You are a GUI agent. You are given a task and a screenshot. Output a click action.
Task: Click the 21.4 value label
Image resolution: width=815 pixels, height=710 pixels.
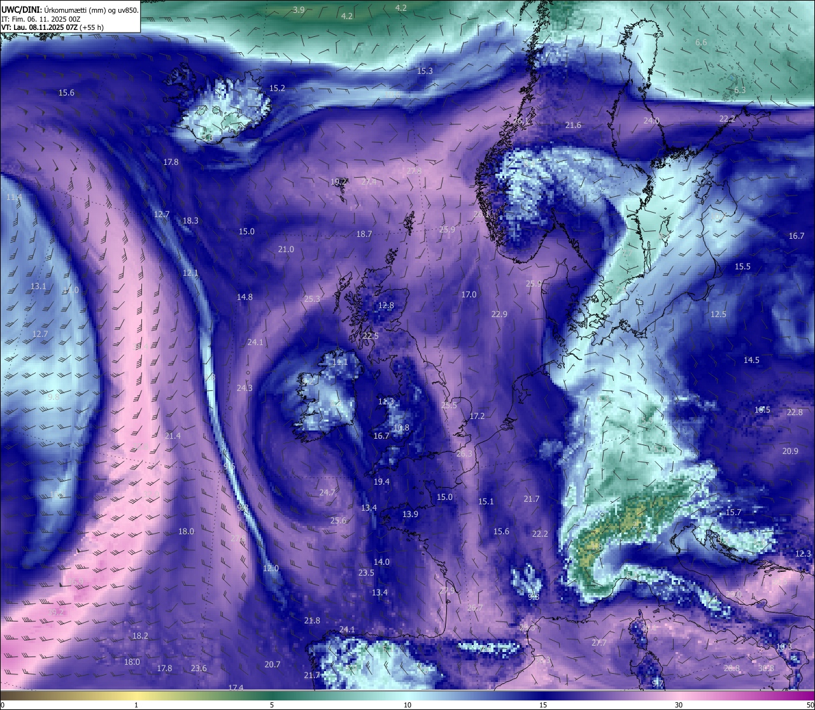173,436
